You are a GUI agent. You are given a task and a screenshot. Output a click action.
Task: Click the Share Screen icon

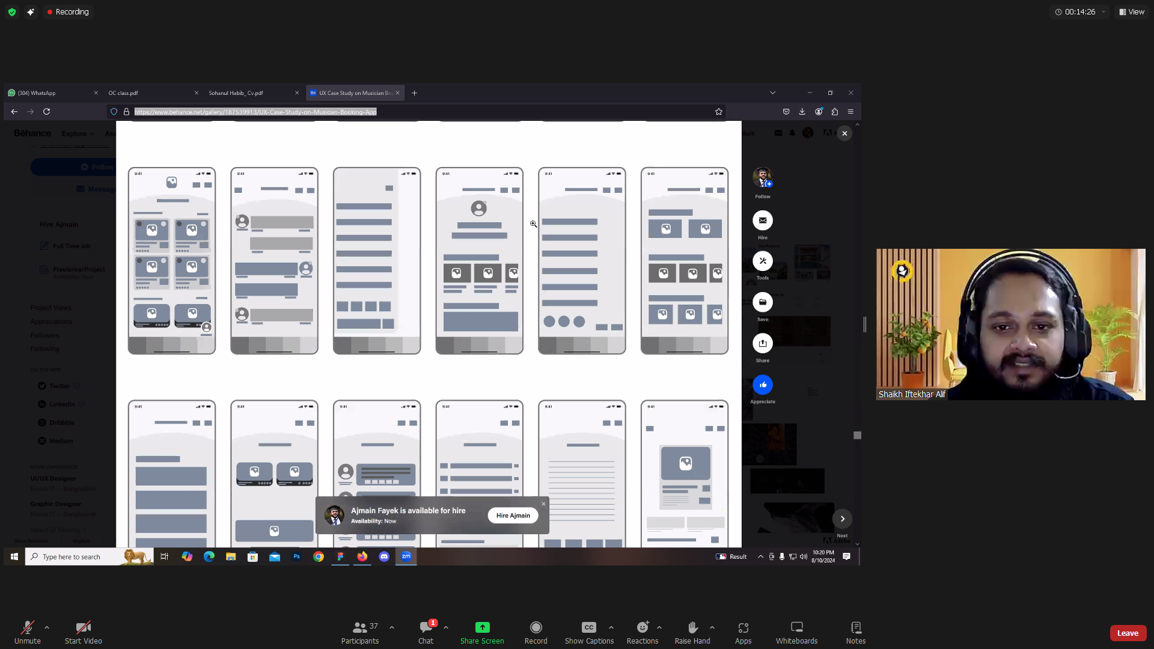click(x=482, y=627)
